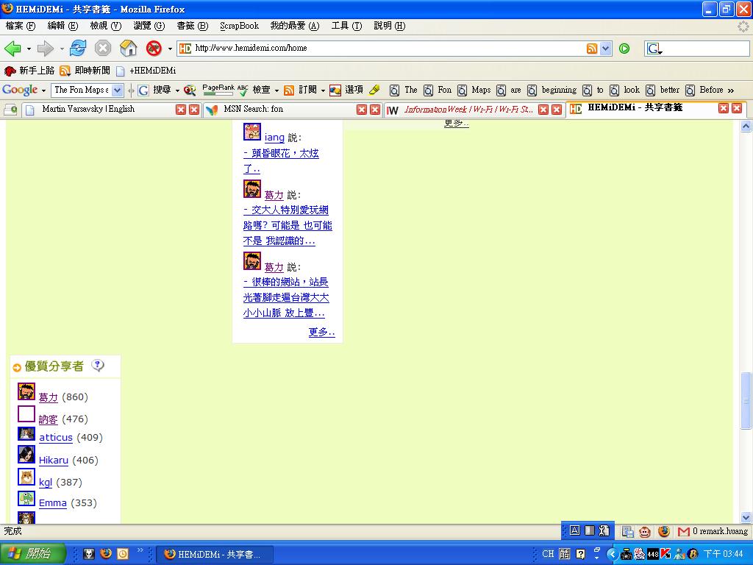
Task: Click the green Go button
Action: coord(624,49)
